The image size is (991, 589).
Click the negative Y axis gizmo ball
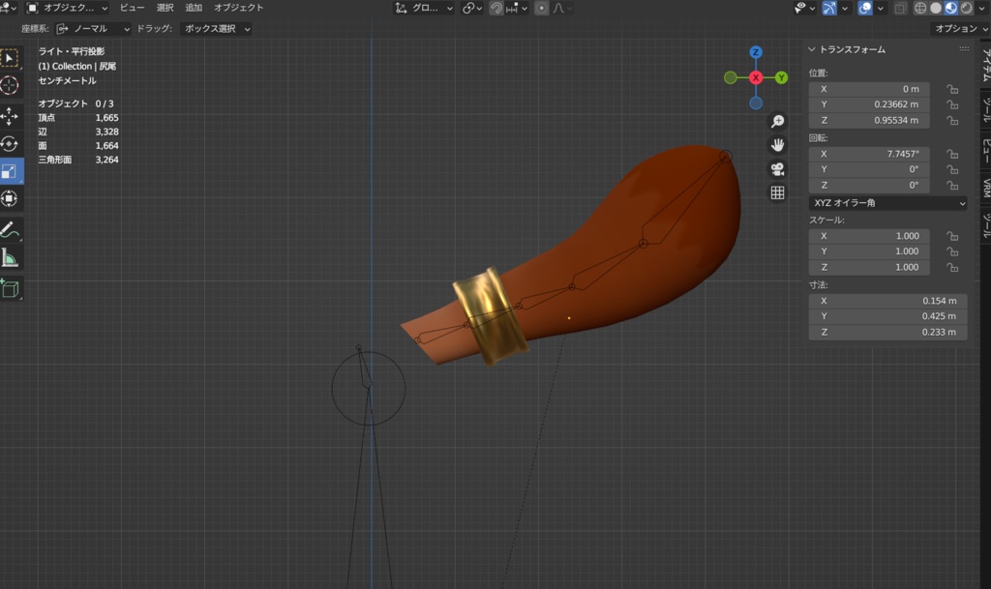click(731, 77)
